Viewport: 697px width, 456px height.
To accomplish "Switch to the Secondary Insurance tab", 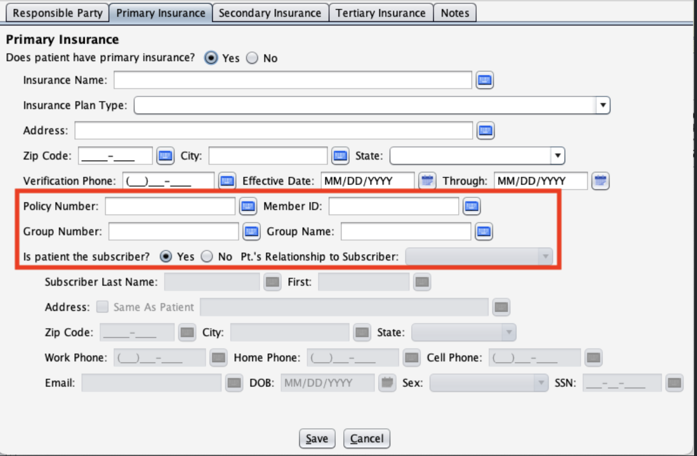I will point(270,13).
